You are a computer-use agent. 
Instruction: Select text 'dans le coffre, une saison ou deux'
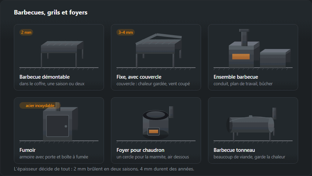pyautogui.click(x=52, y=84)
